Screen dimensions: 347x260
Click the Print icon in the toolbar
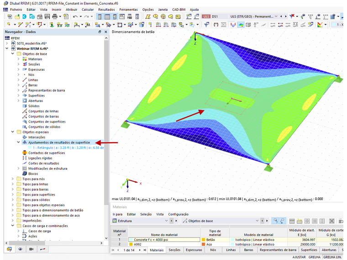click(x=55, y=16)
